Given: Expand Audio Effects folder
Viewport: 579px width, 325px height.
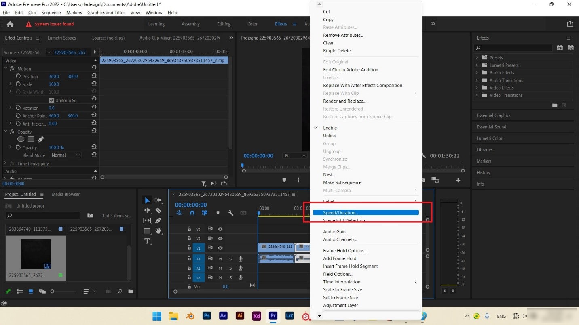Looking at the screenshot, I should 477,73.
